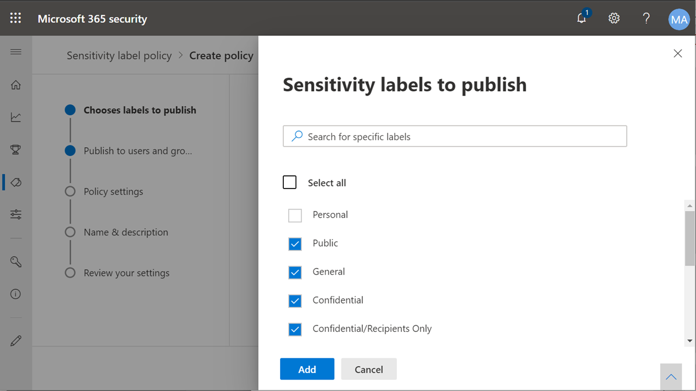
Task: Click the list scrollbar down arrow
Action: tap(689, 340)
